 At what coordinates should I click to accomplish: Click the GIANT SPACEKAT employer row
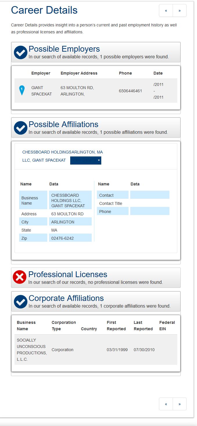96,91
